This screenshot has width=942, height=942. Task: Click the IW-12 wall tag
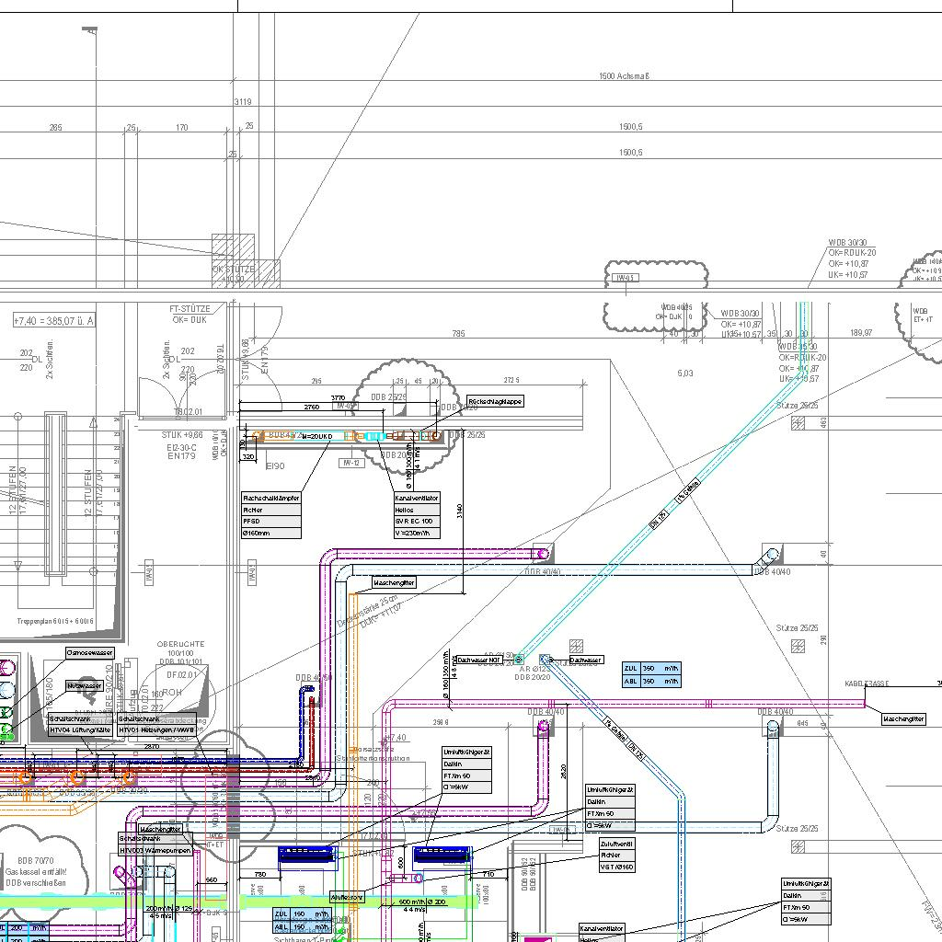352,463
